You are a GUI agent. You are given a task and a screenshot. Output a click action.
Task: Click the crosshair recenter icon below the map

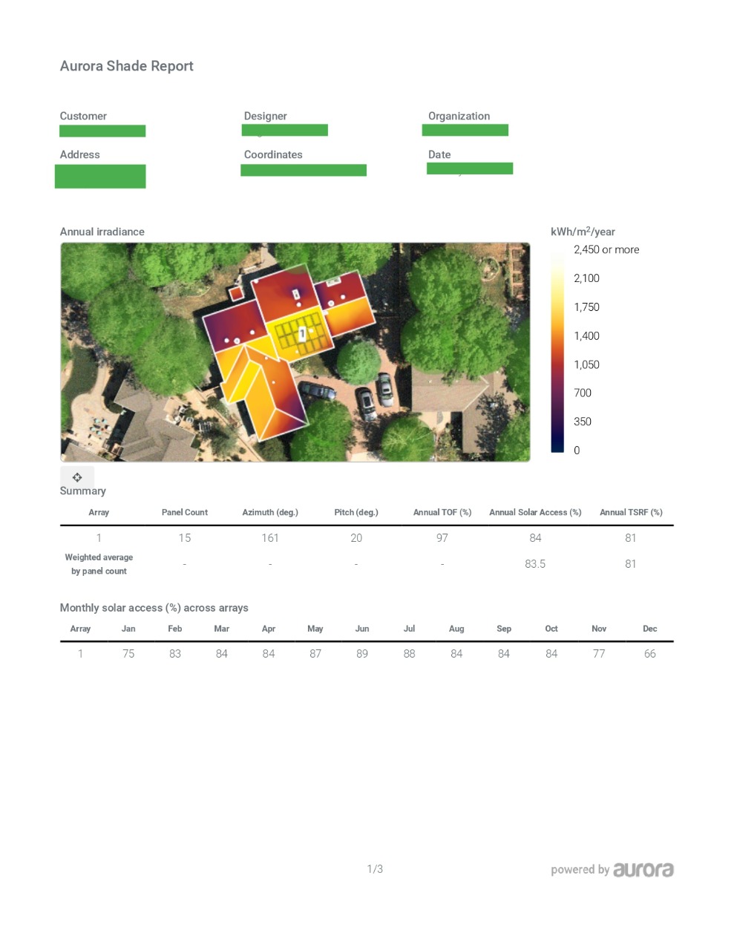[x=77, y=477]
